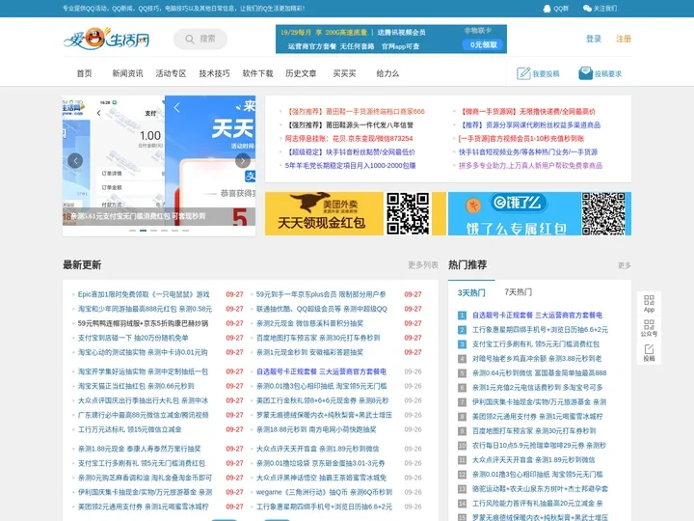Open 支付宝到店碰一下 抽20万份随机免单
694x521 pixels.
coord(133,338)
